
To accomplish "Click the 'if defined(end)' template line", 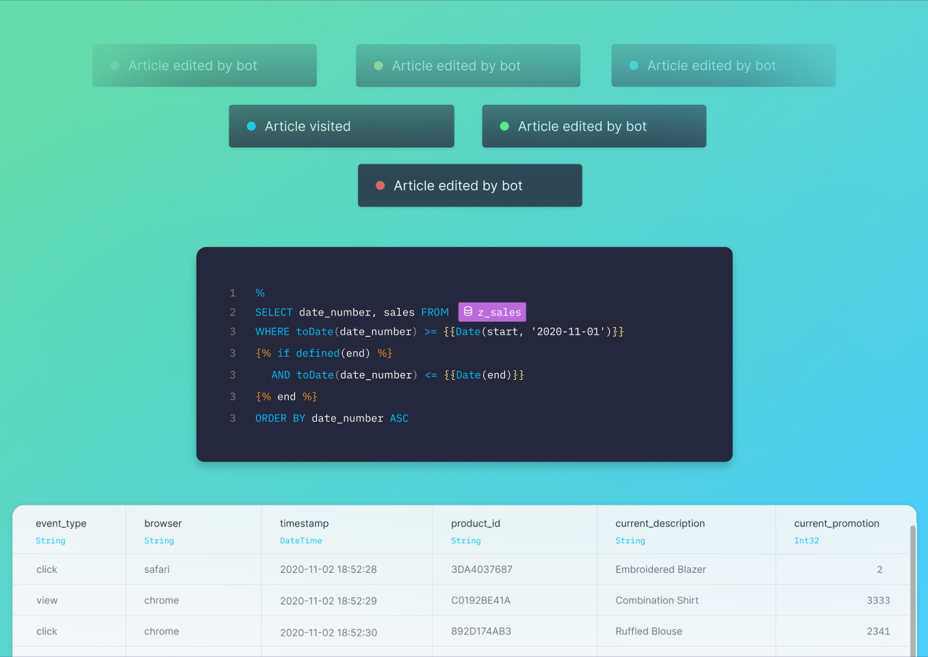I will coord(324,353).
